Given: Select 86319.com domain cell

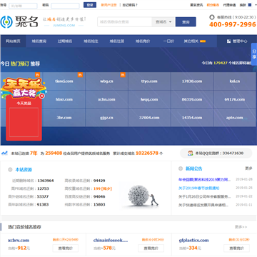Looking at the screenshot, I should point(192,99).
